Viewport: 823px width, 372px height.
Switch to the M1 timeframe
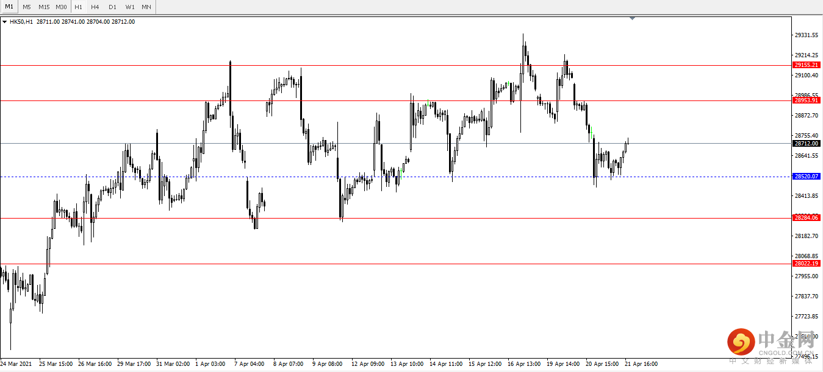click(9, 7)
